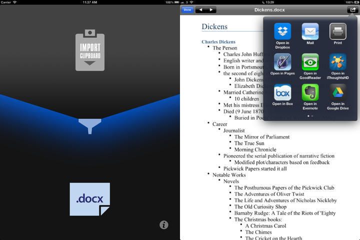Image resolution: width=360 pixels, height=240 pixels.
Task: Show app info via the i icon
Action: tap(163, 225)
